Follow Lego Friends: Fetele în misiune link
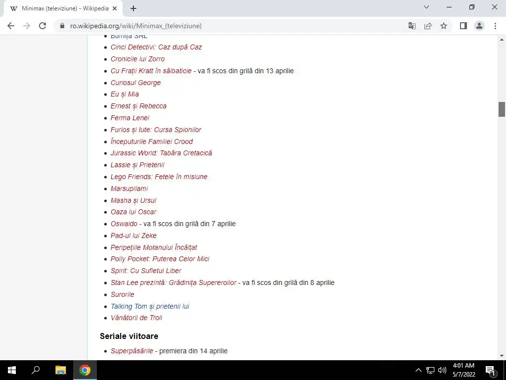 pos(159,177)
